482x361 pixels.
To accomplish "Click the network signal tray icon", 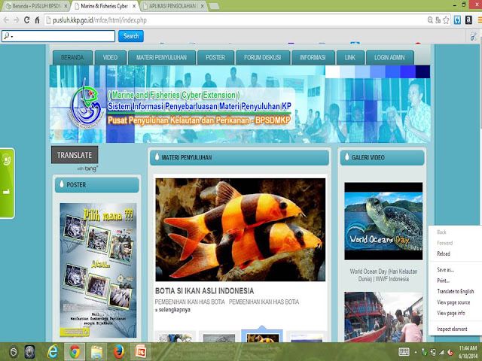I will (442, 352).
